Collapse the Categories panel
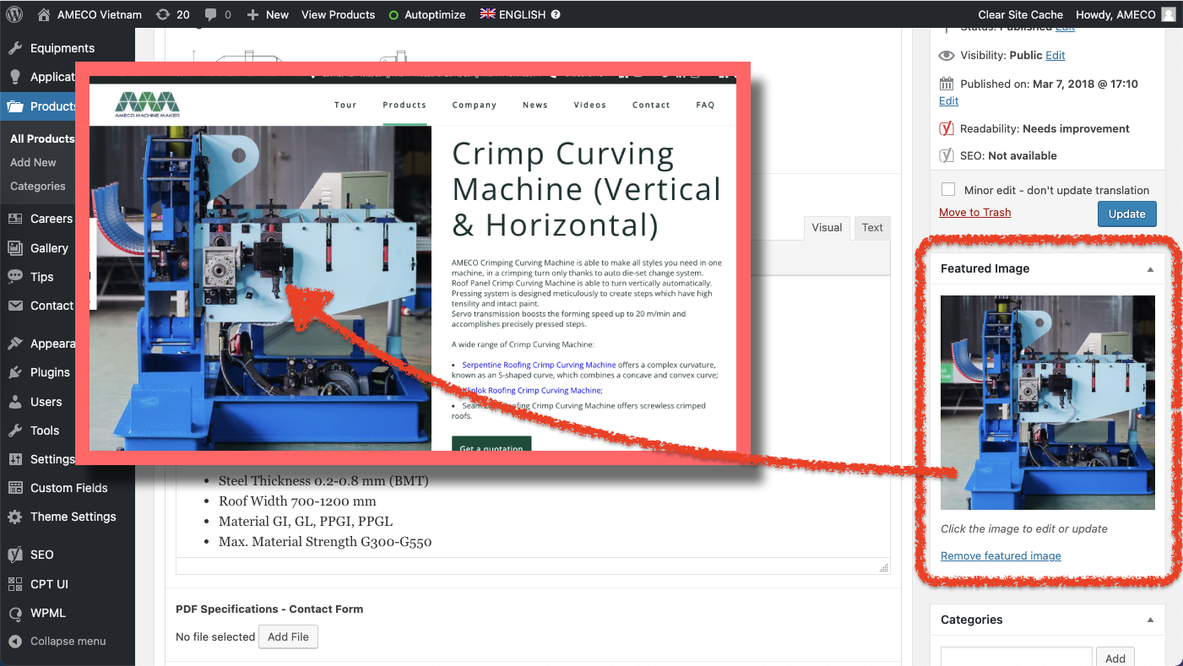 click(1149, 620)
